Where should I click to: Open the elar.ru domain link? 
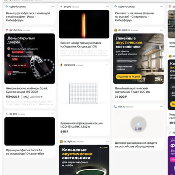pos(122,106)
